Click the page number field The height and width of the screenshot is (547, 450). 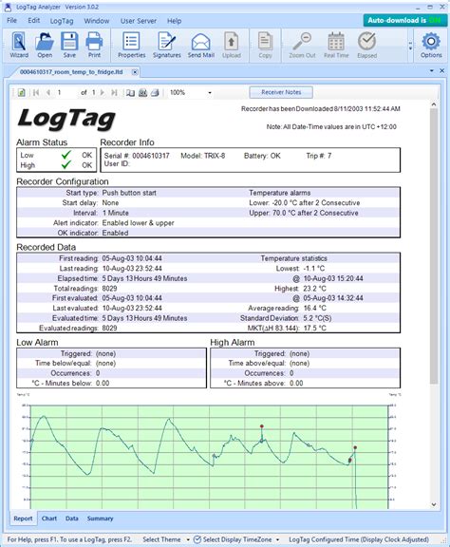66,92
